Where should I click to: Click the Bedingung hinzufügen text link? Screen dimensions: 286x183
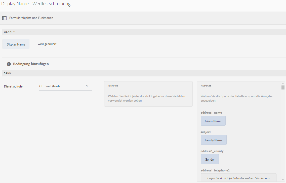coord(31,64)
